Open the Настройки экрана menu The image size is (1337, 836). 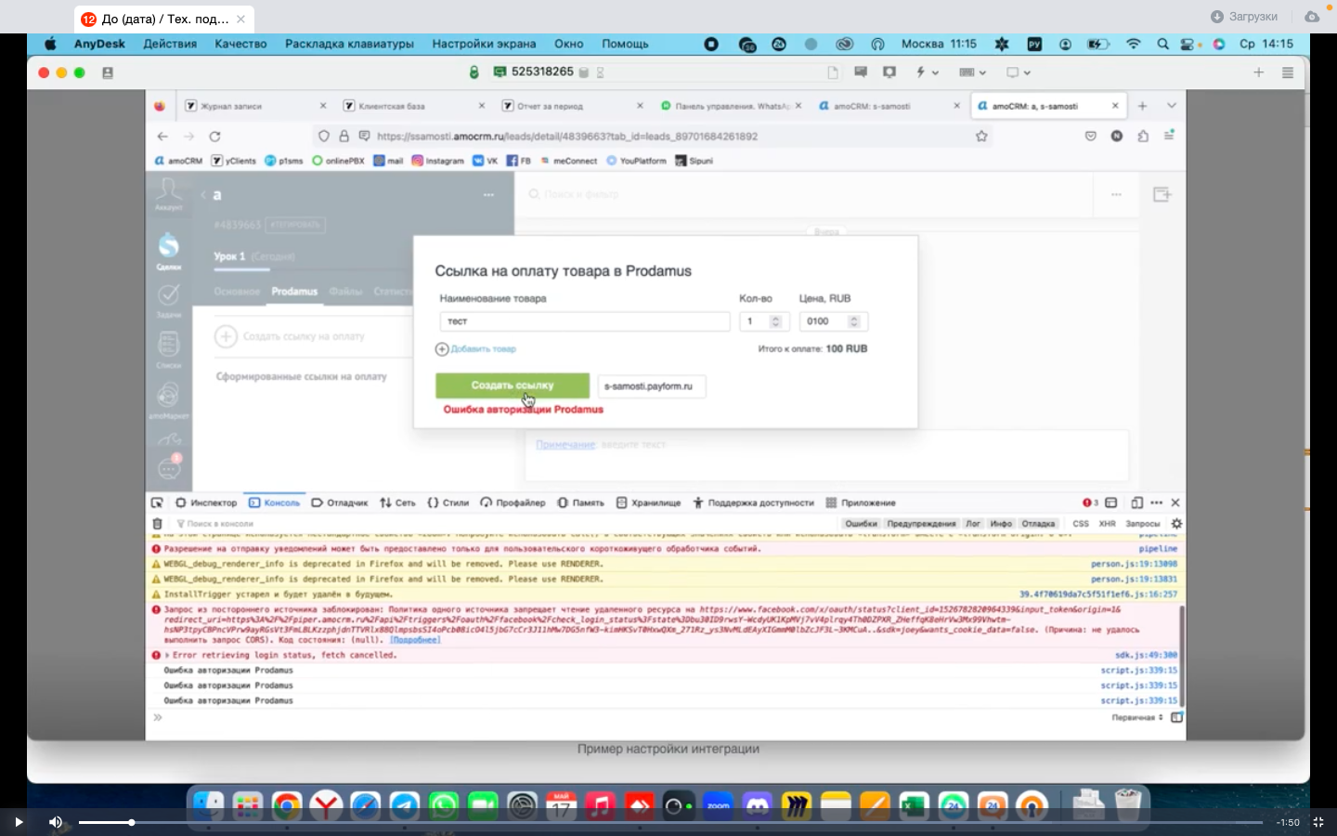(x=484, y=44)
